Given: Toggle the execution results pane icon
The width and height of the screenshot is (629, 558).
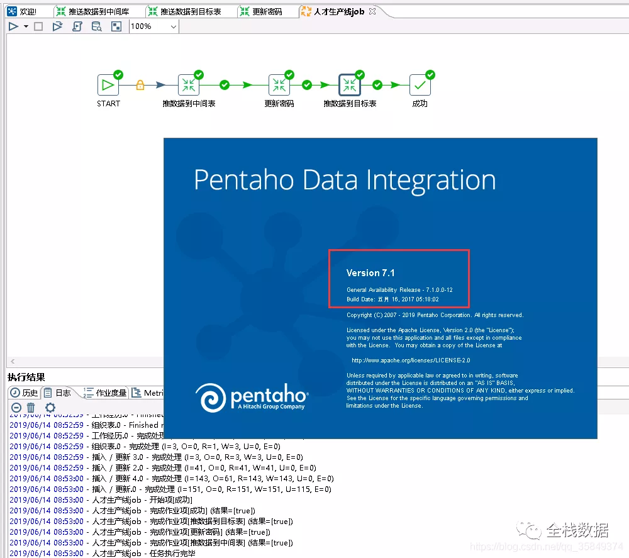Looking at the screenshot, I should pos(116,26).
